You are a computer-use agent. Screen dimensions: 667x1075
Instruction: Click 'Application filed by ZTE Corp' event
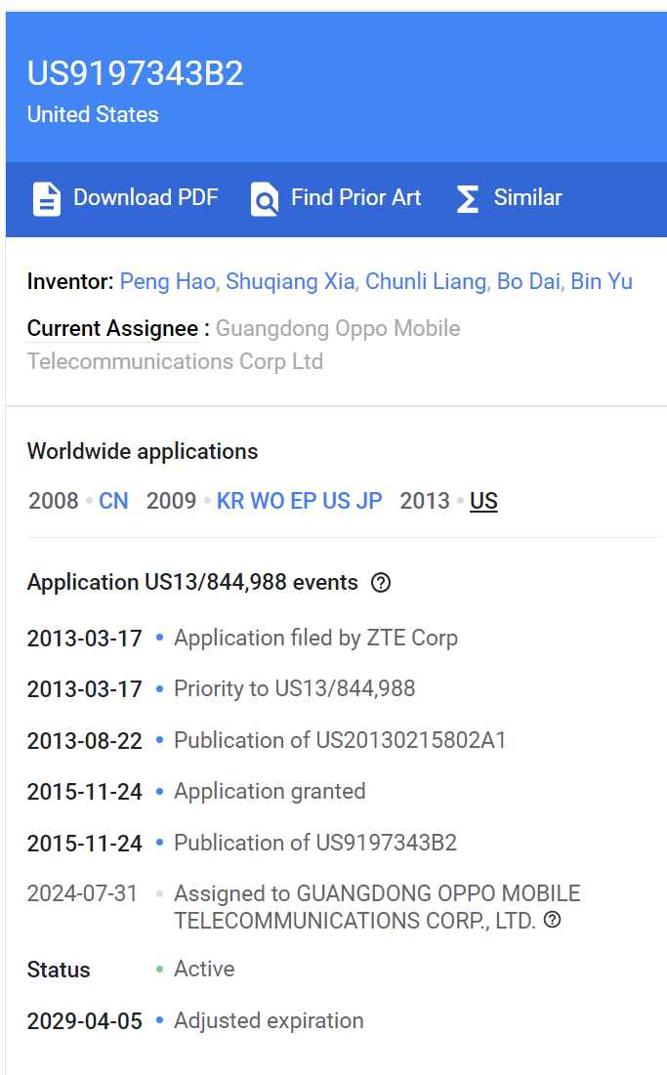tap(315, 638)
